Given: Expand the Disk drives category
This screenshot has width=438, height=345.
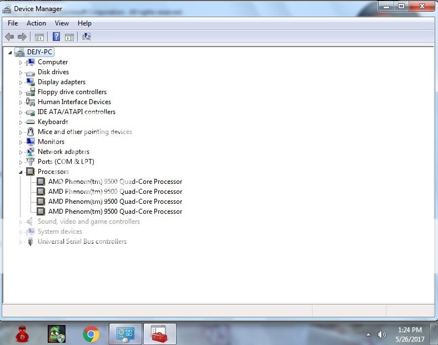Looking at the screenshot, I should coord(21,73).
